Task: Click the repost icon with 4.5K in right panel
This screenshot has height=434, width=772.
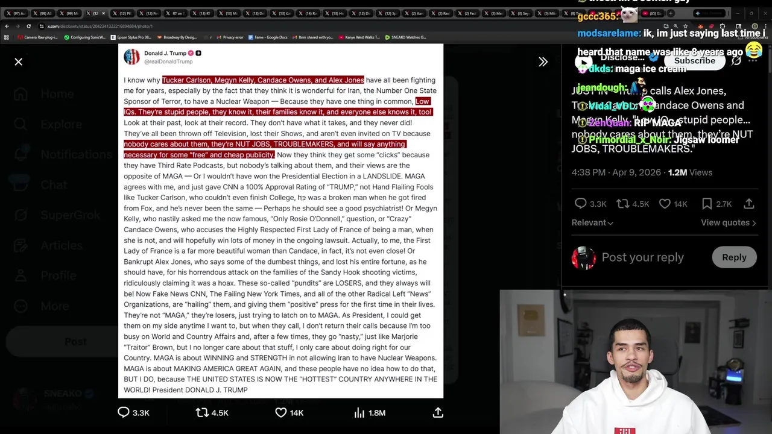Action: (622, 204)
